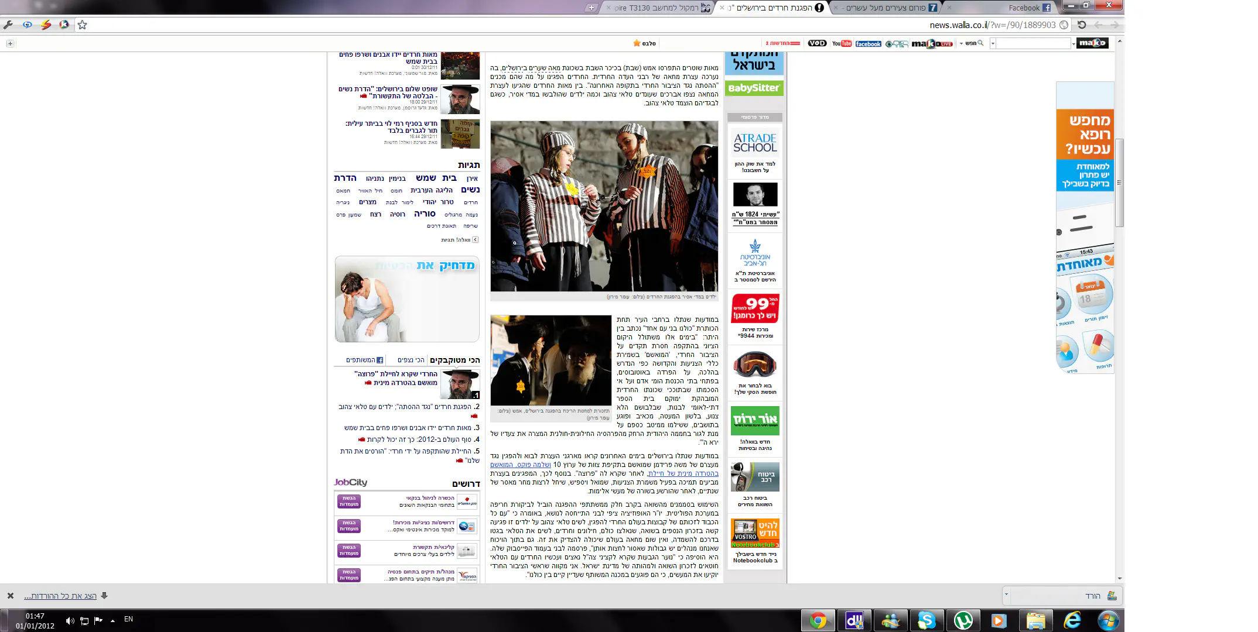
Task: Click the lightning bolt extension icon
Action: coord(46,25)
